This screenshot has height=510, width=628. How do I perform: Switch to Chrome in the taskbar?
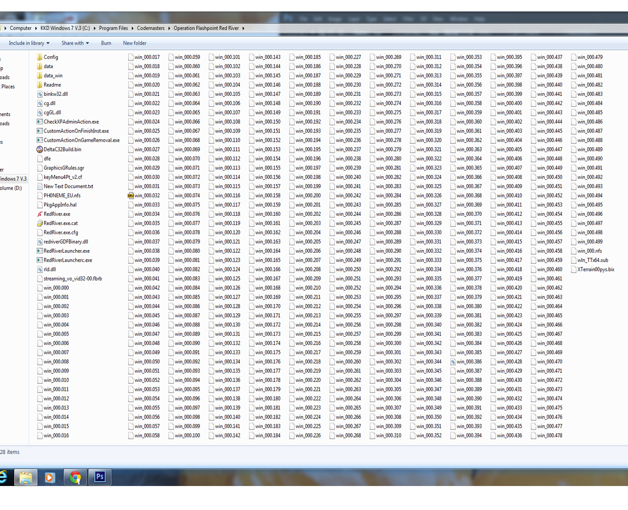coord(75,477)
